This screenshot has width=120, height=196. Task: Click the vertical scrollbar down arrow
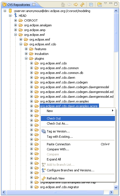[116, 187]
